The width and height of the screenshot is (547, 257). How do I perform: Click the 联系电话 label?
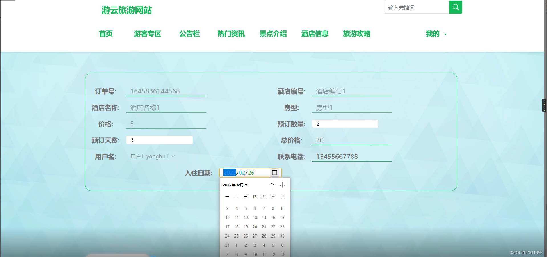point(291,157)
